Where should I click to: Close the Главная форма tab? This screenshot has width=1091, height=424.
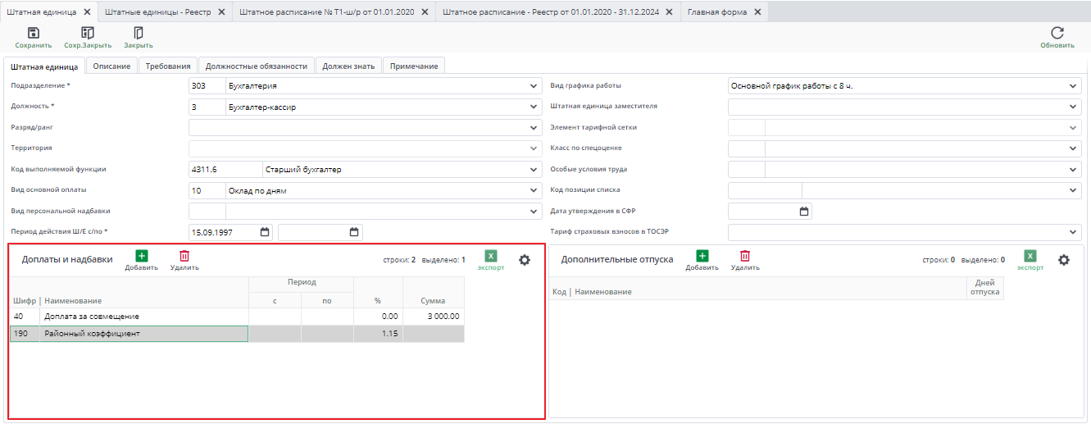pos(757,12)
